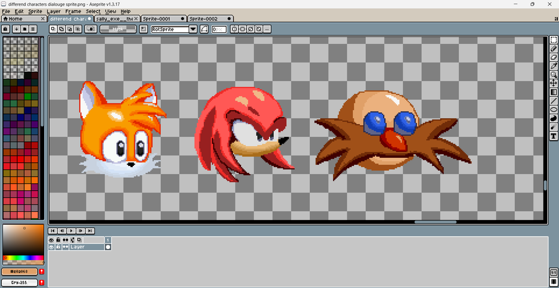Click the palette lock edit icon
The height and width of the screenshot is (288, 559).
coord(6,29)
